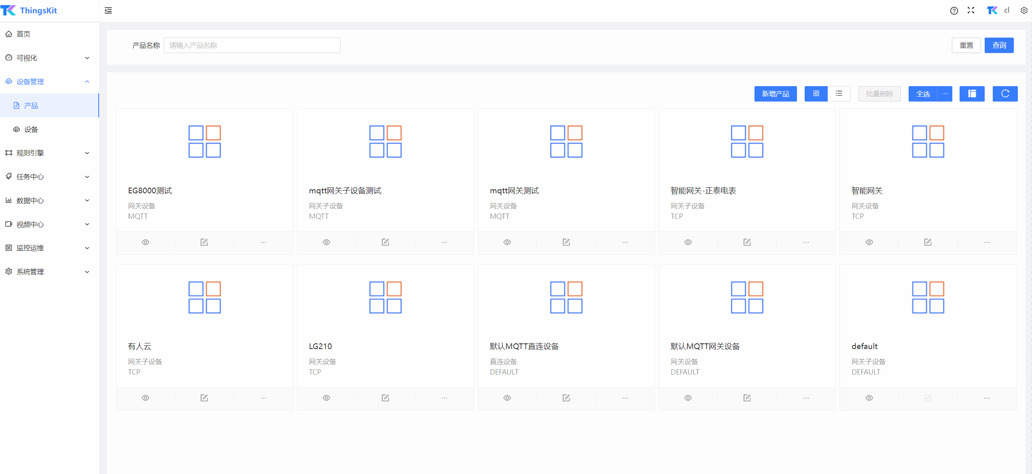View details of mqtt网关测试 via the eye icon

pos(507,242)
